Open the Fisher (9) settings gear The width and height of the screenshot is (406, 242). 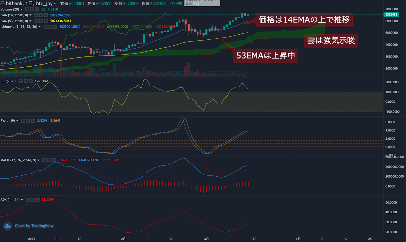point(28,121)
